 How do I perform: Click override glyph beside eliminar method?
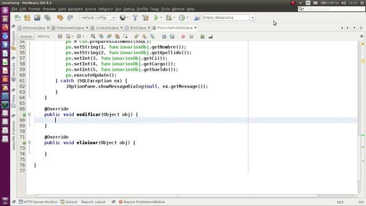point(24,142)
